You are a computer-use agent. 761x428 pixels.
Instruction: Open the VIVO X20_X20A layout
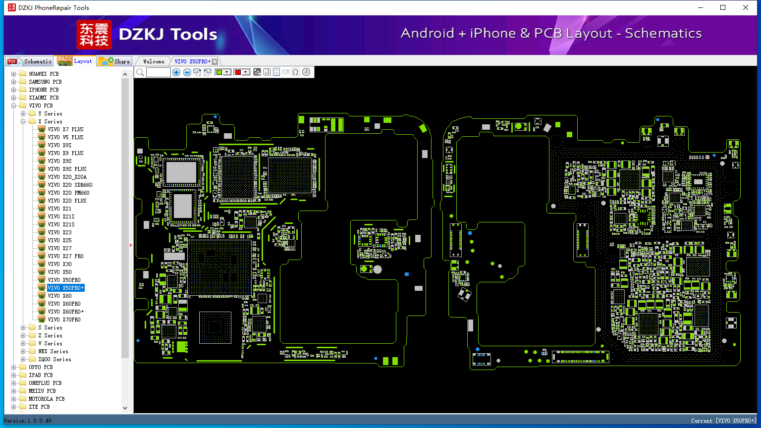click(67, 177)
